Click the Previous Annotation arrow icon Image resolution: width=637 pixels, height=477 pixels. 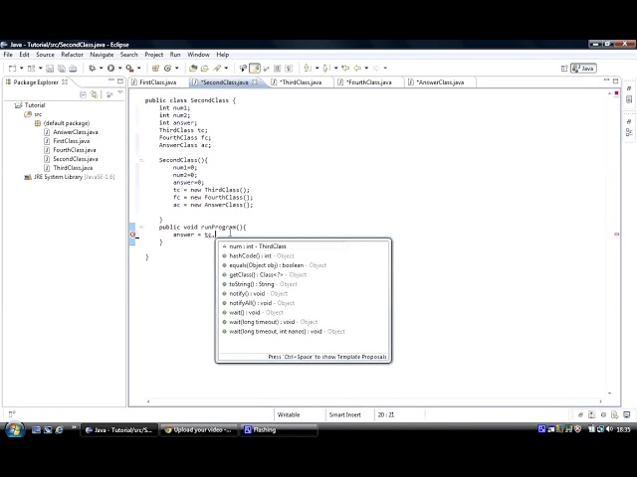[325, 69]
